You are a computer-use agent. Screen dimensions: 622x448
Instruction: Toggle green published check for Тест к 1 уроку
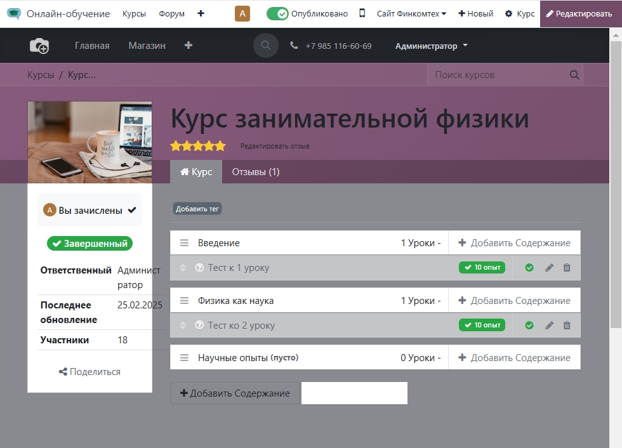point(529,268)
